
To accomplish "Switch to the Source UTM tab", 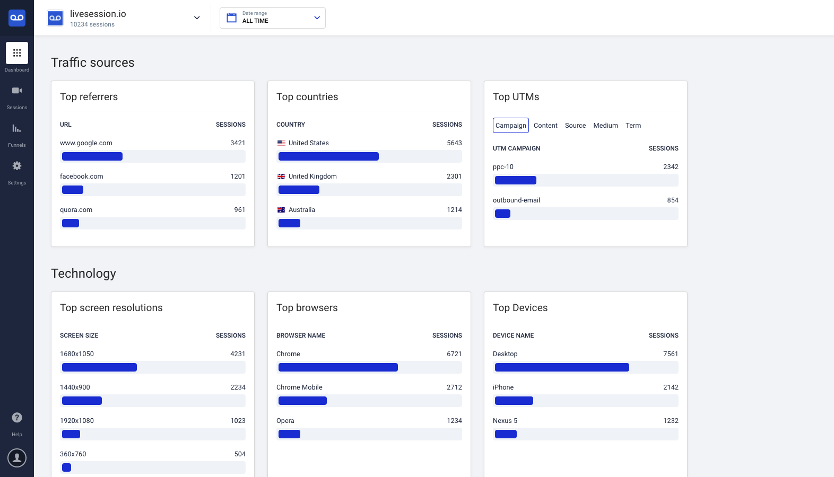I will click(575, 126).
